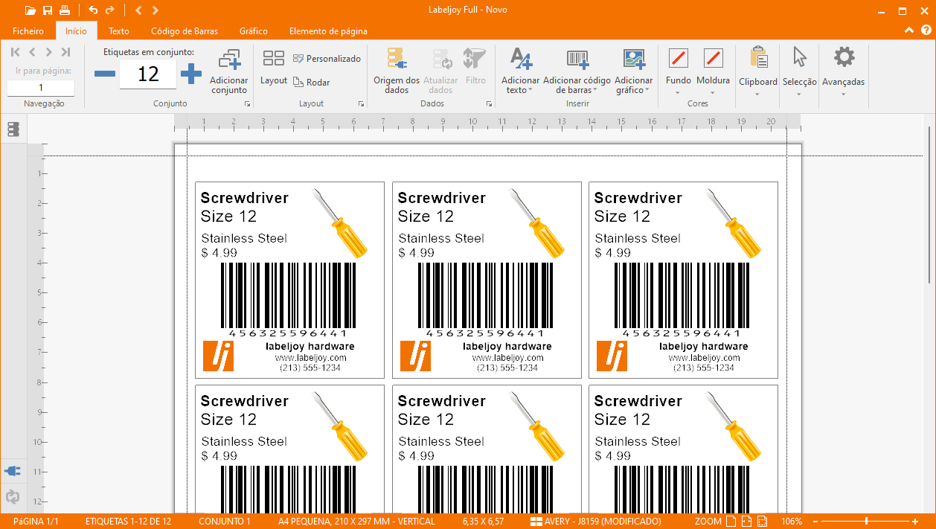Click the Personalizado layout button
936x529 pixels.
326,59
